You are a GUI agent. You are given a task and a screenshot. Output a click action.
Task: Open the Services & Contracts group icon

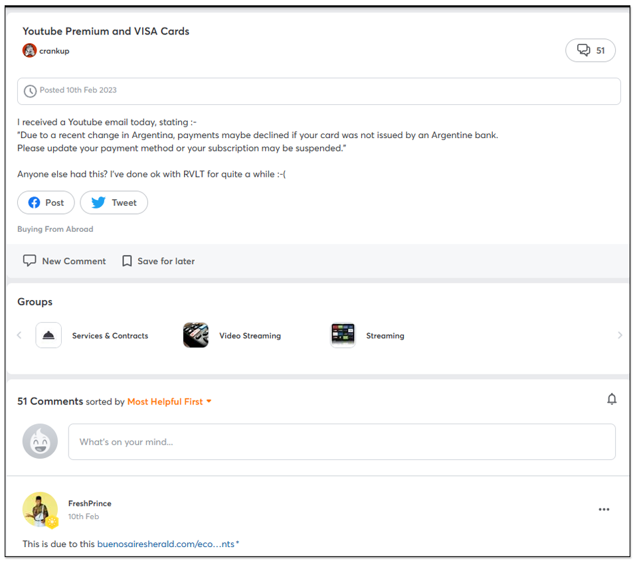click(x=48, y=335)
